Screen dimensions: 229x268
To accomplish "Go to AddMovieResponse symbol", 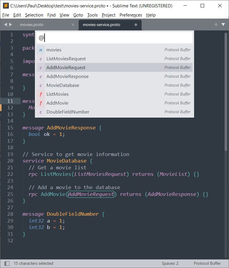I will (x=114, y=77).
